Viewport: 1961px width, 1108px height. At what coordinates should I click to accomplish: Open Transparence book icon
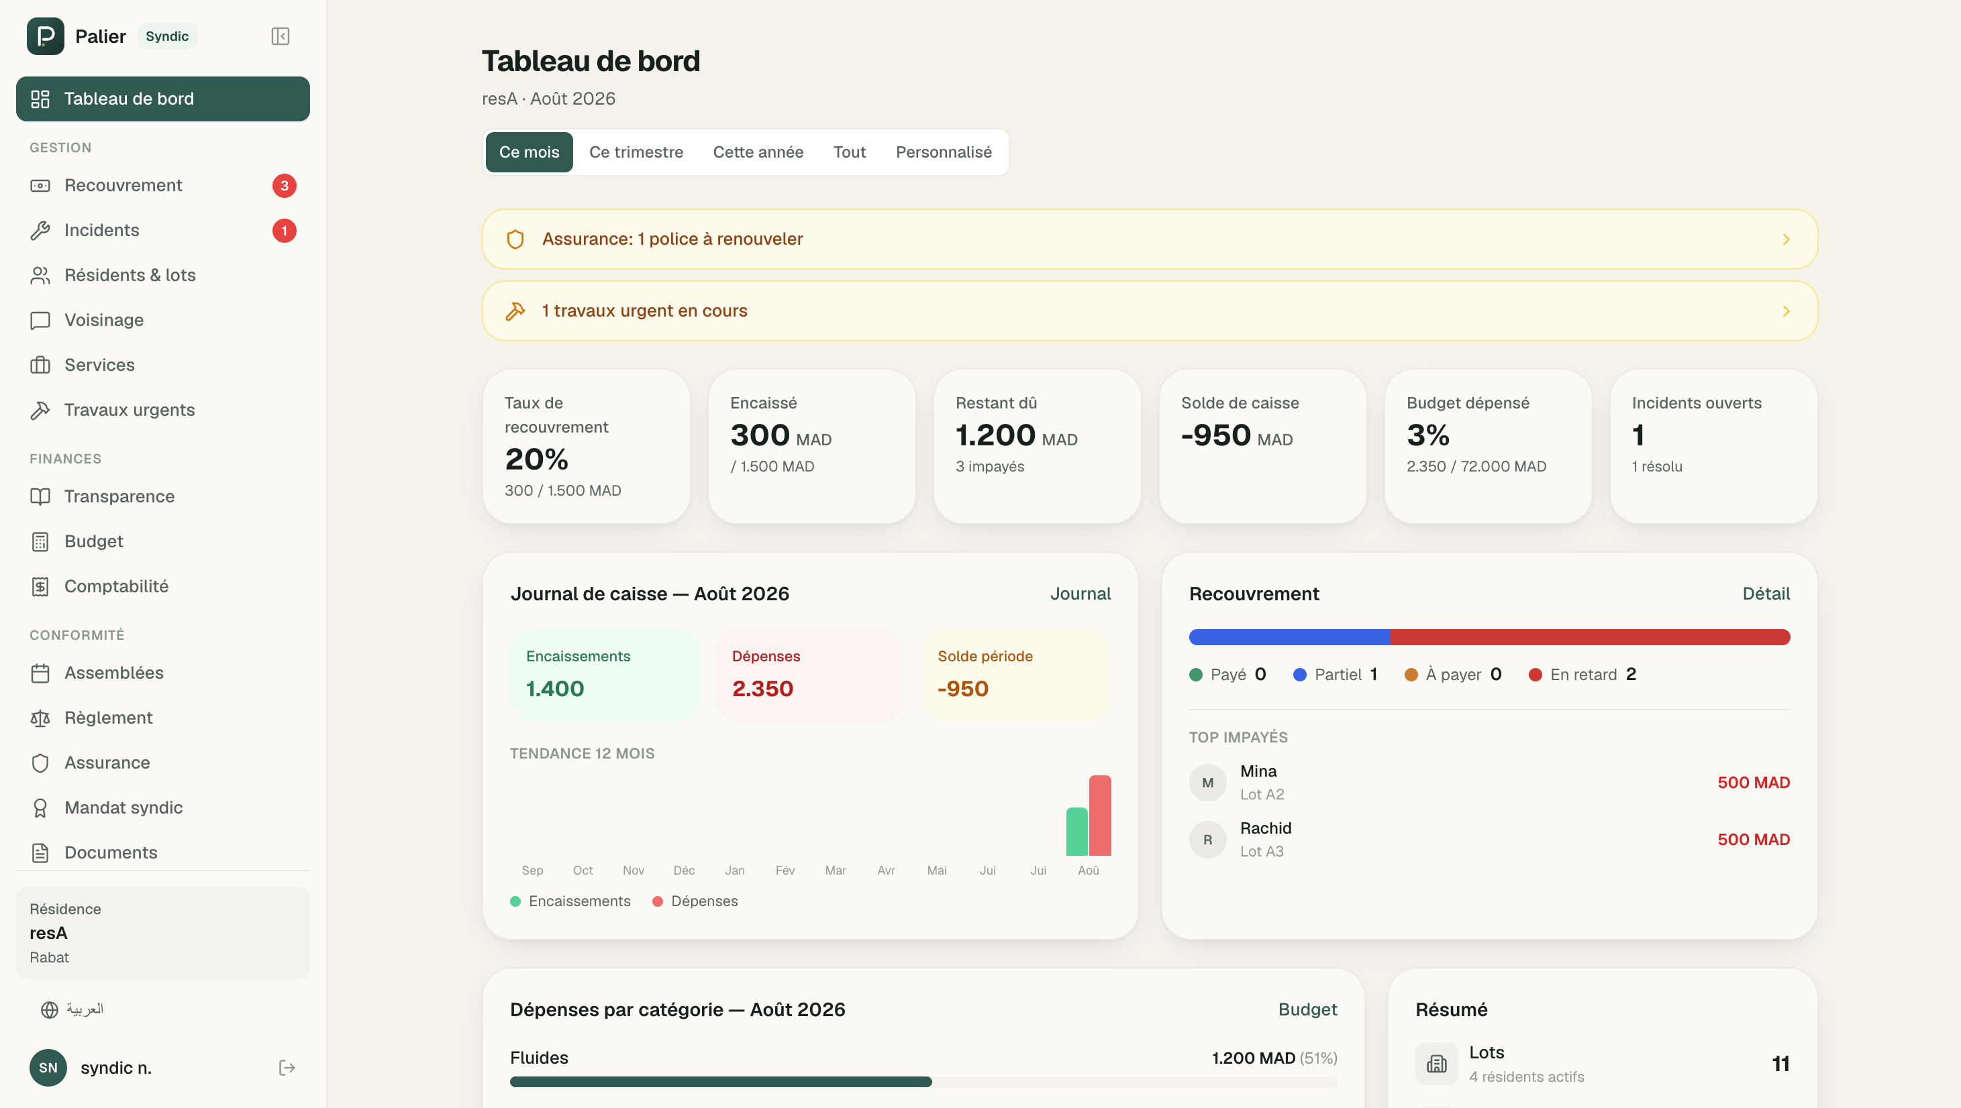[x=40, y=497]
